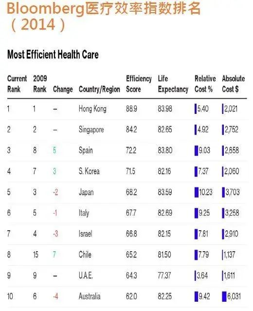Click Australia's red change value -4
253x311 pixels.
point(55,296)
